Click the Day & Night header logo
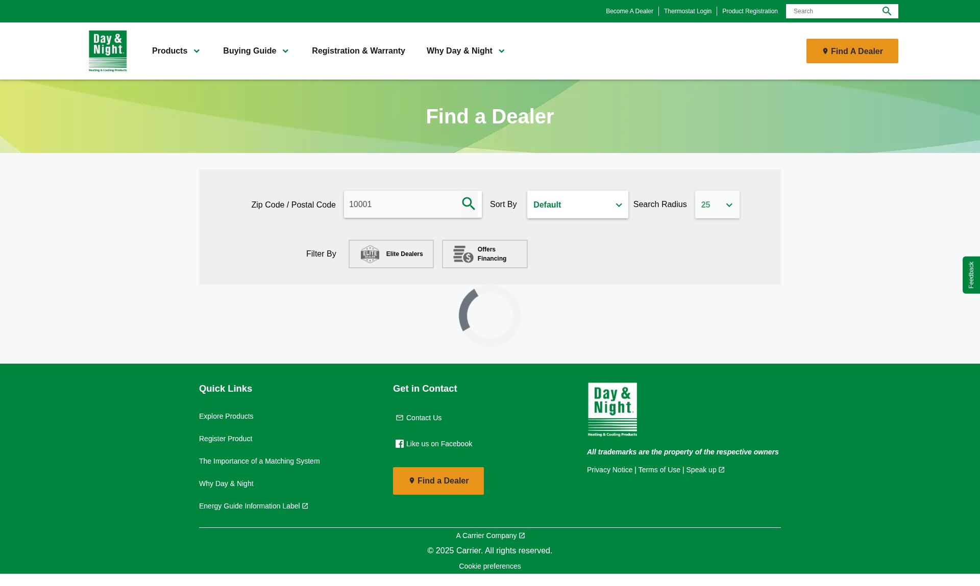 point(108,51)
